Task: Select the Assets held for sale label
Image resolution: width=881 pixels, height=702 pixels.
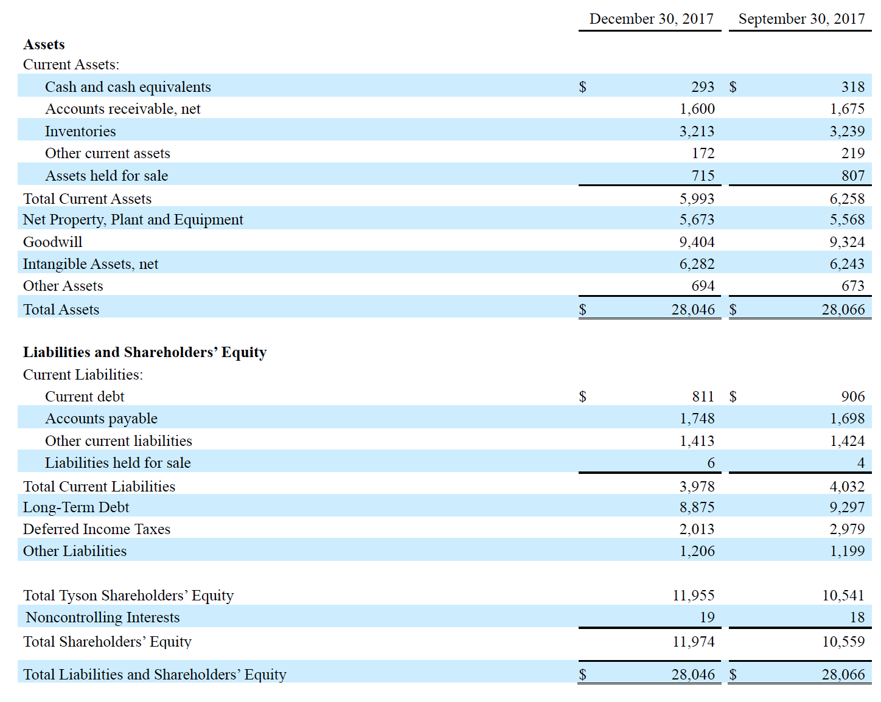Action: (106, 176)
